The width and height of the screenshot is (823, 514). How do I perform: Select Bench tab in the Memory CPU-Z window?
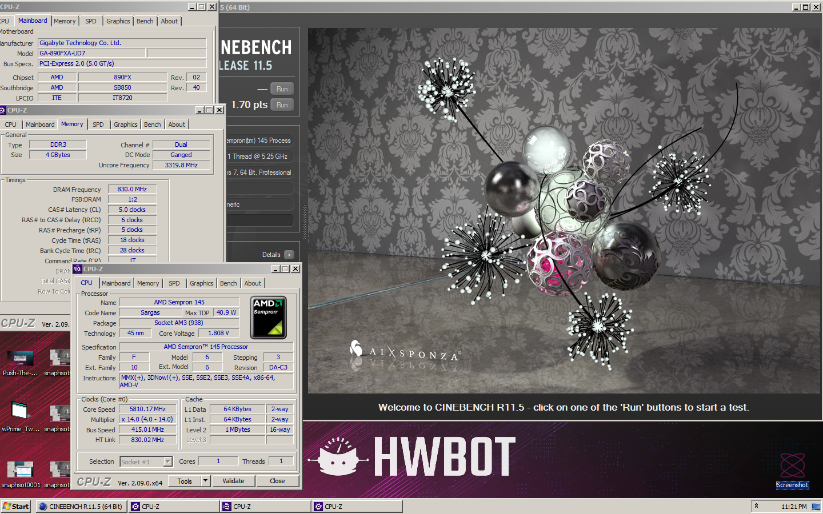coord(153,125)
